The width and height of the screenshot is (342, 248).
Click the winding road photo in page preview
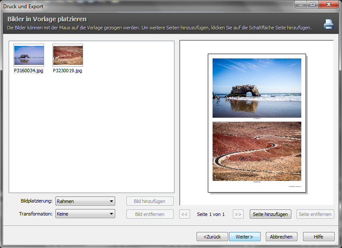257,151
